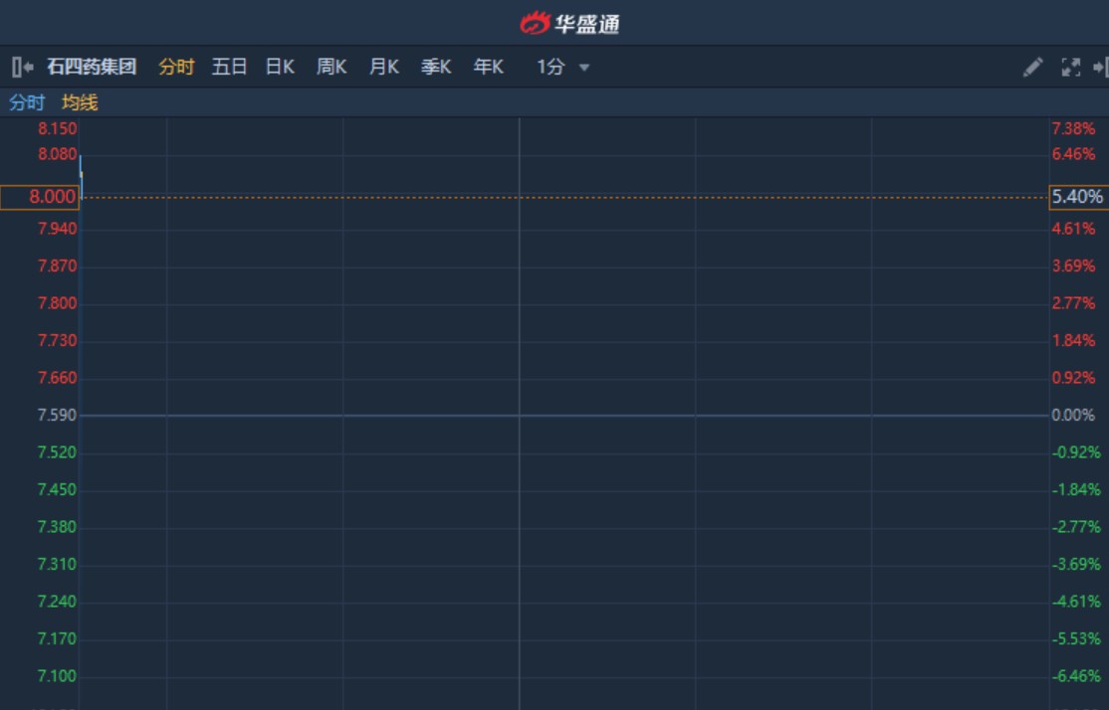The height and width of the screenshot is (710, 1109).
Task: Click the 8.080 price axis label
Action: (x=58, y=154)
